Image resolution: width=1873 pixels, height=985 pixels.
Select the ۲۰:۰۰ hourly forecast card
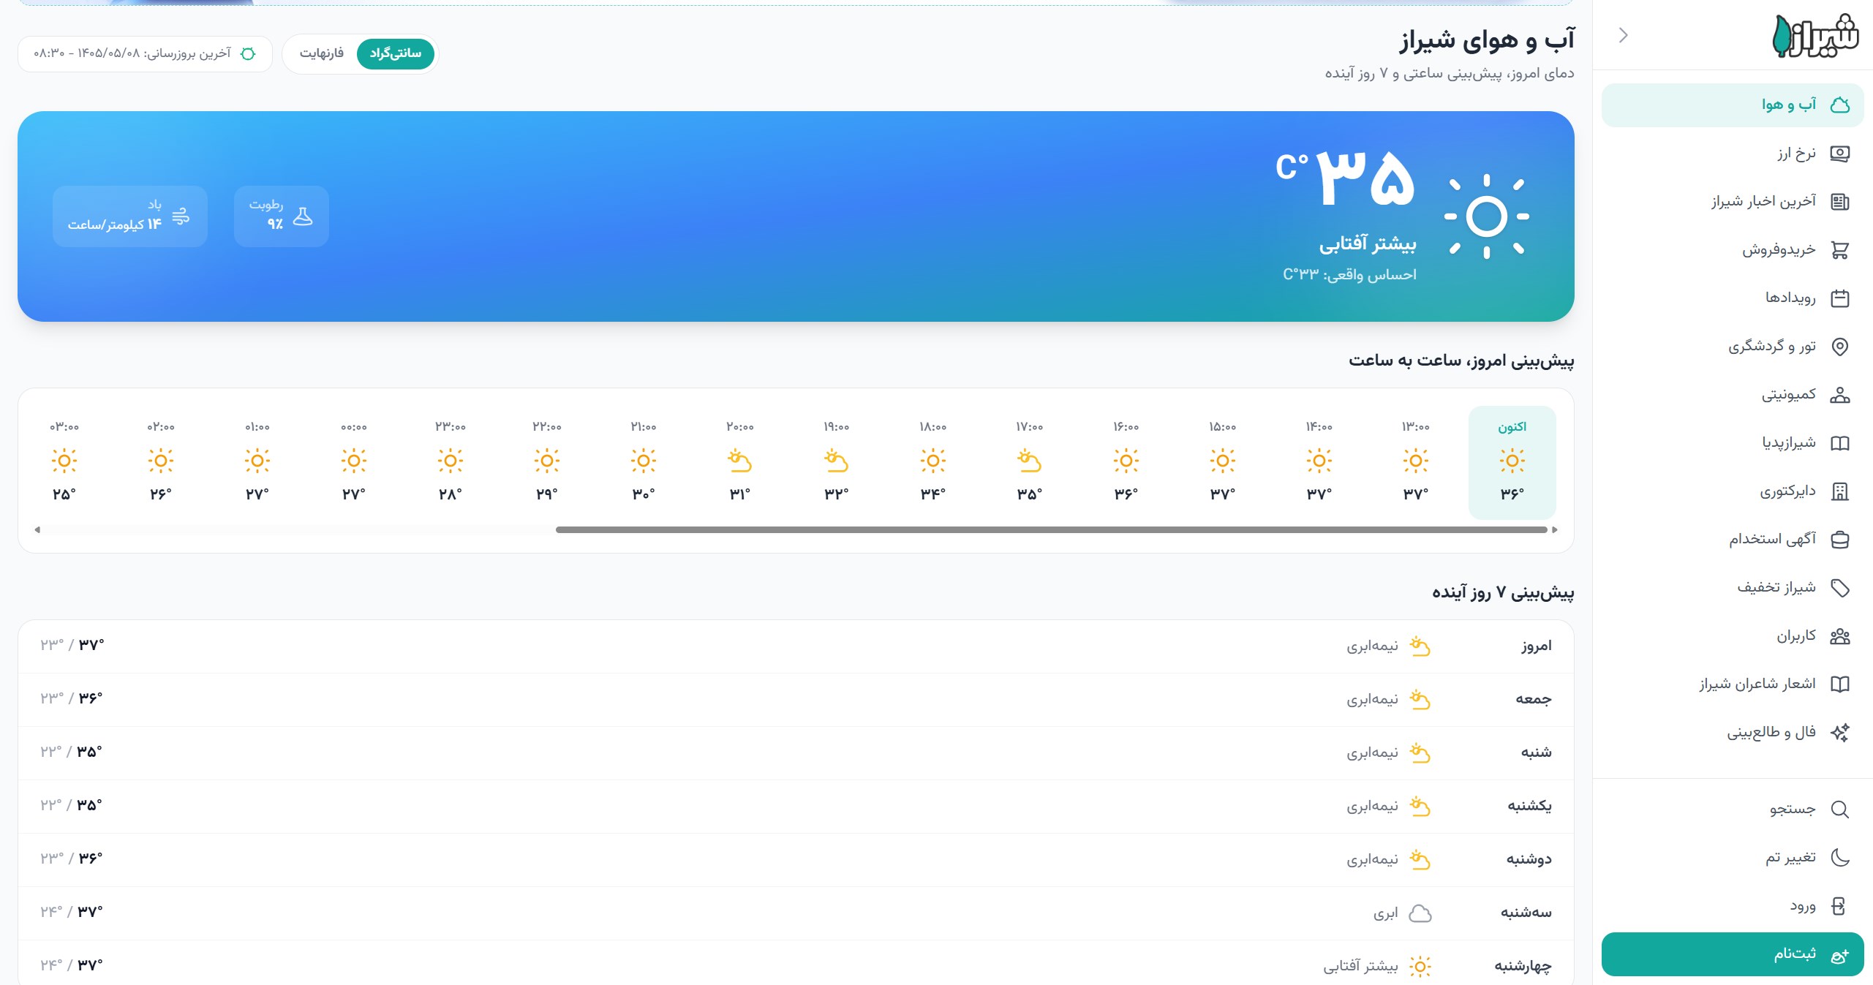(x=739, y=462)
